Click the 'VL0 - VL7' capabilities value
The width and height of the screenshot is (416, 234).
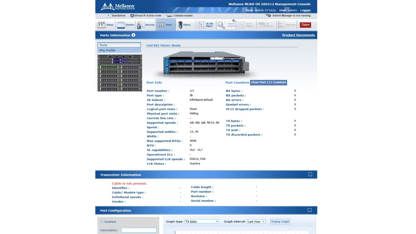tap(196, 150)
